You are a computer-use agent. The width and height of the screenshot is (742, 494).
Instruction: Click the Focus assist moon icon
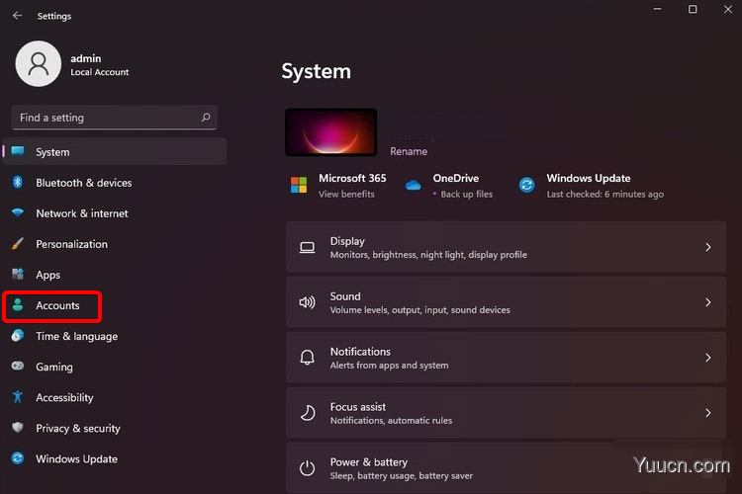pyautogui.click(x=307, y=413)
